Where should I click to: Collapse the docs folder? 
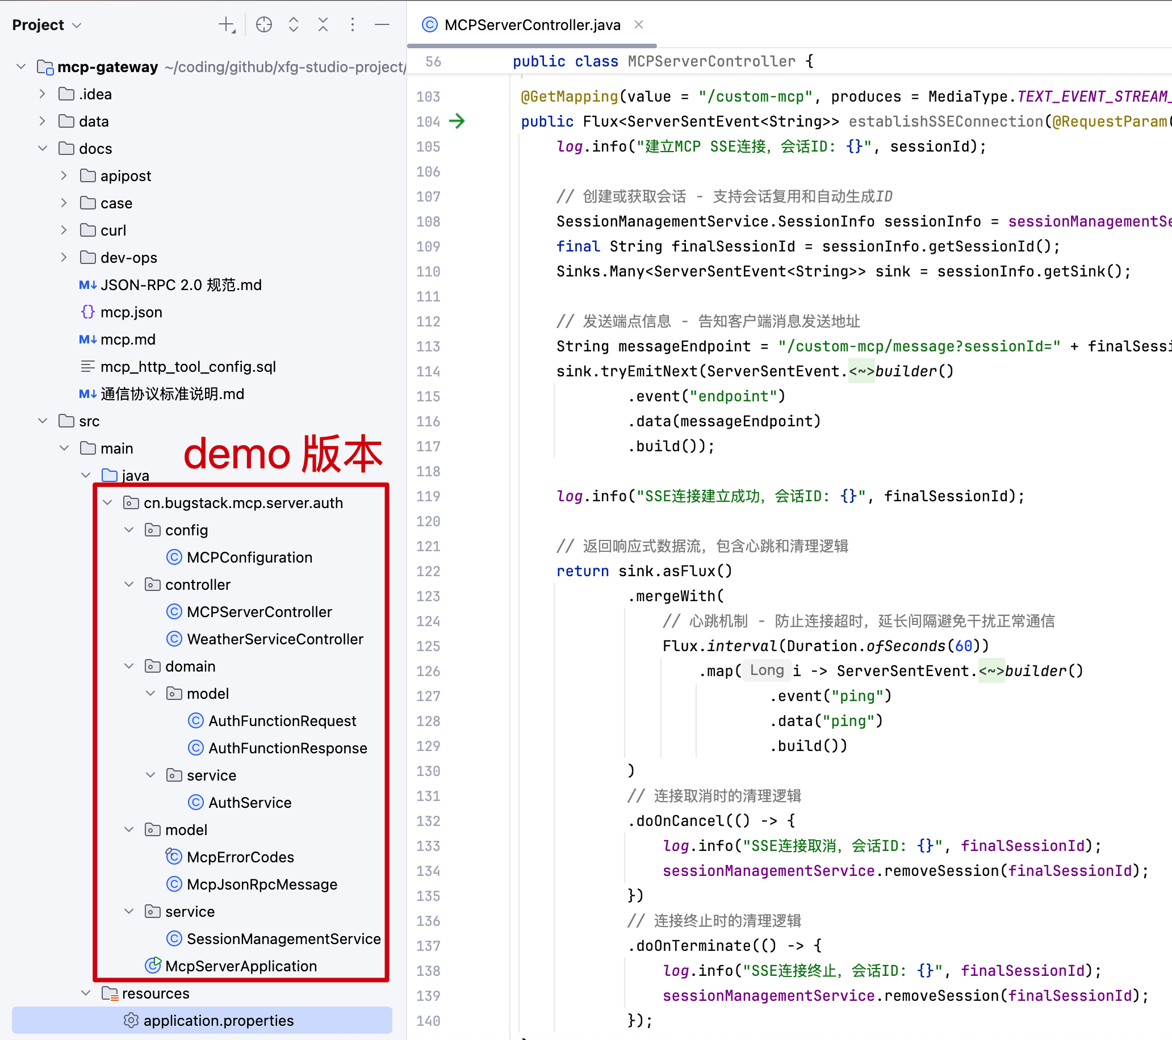tap(43, 149)
